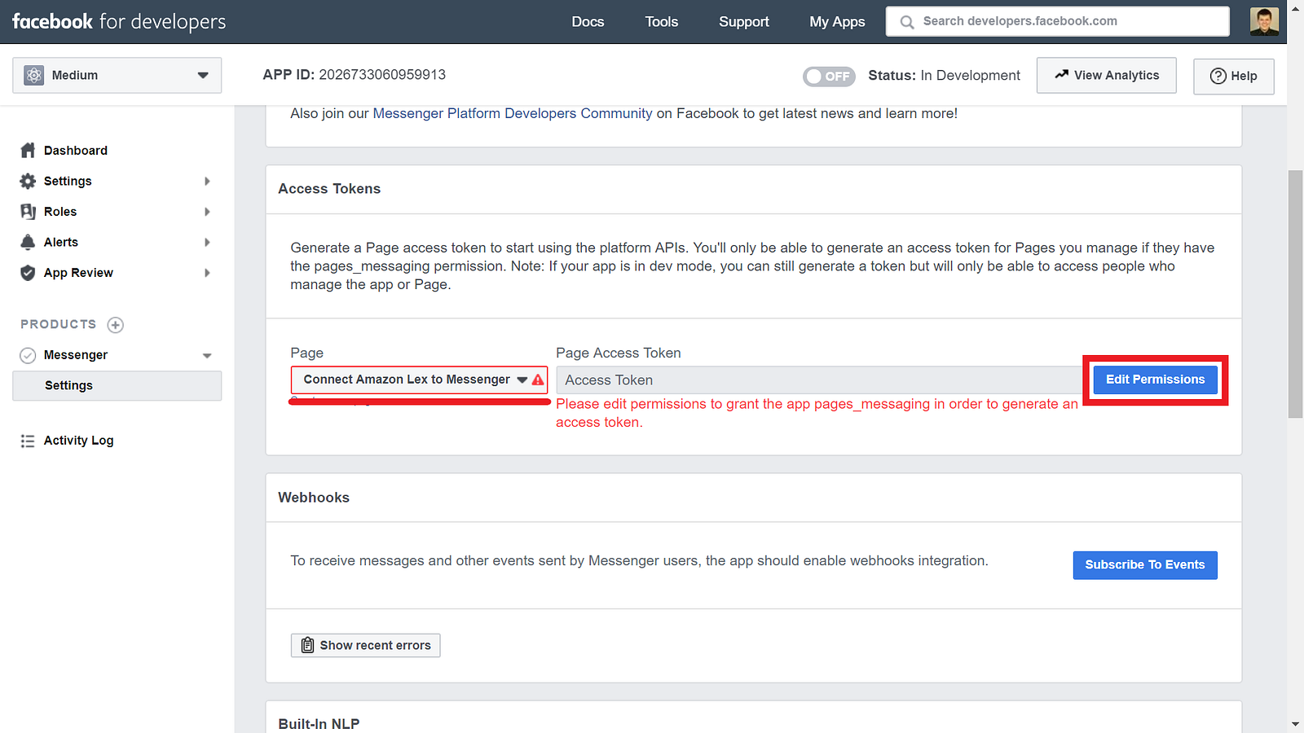1304x733 pixels.
Task: Collapse the Messenger product arrow
Action: tap(207, 356)
